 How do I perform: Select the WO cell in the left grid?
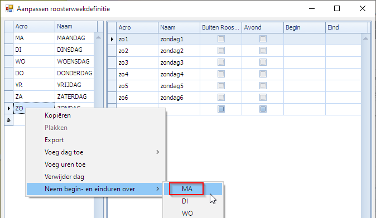coord(34,61)
